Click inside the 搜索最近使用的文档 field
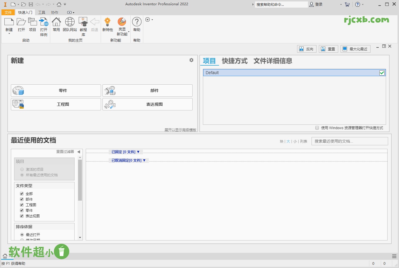Viewport: 399px width, 268px height. click(349, 141)
